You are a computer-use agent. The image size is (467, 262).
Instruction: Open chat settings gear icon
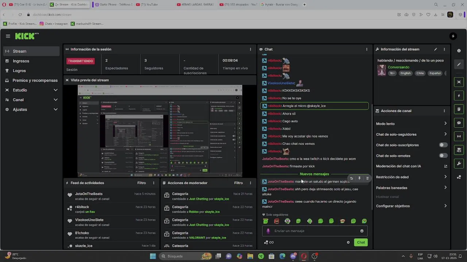(x=348, y=242)
